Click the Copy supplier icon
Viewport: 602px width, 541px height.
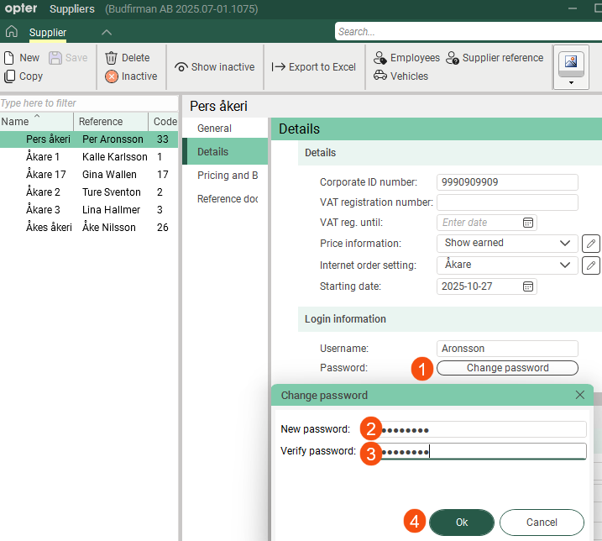tap(9, 76)
